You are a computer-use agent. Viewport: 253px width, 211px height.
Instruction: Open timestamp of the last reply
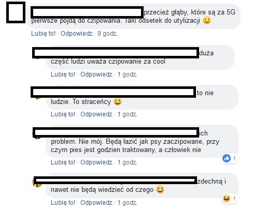[128, 203]
